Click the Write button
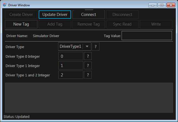 156,24
